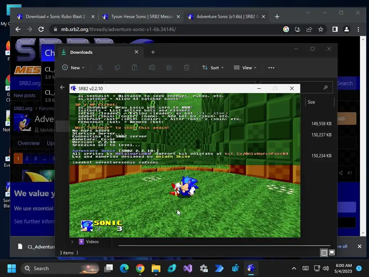Viewport: 369px width, 277px height.
Task: Select the 150,237 KB file size cell
Action: click(x=321, y=135)
